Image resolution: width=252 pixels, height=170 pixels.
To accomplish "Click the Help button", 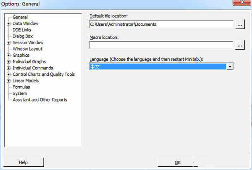I will [24, 162].
